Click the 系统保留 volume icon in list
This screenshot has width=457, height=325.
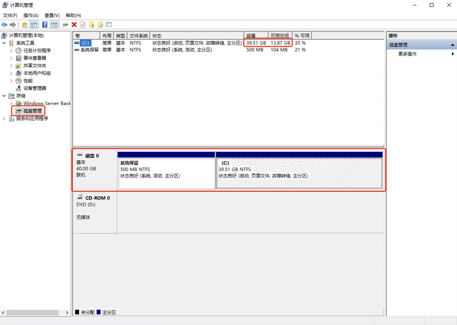tap(77, 50)
